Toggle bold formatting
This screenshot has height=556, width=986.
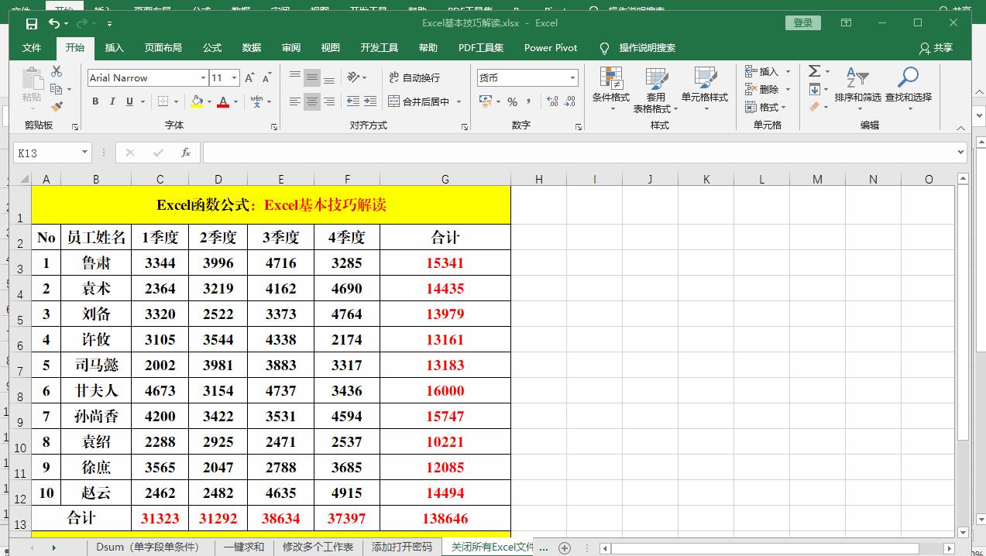coord(94,101)
